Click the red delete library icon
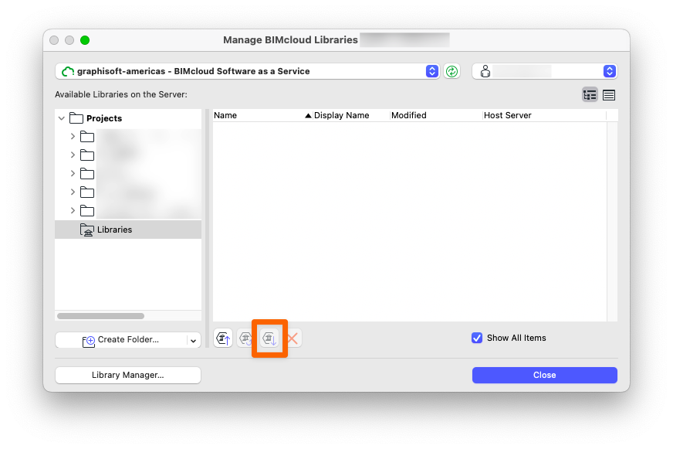 293,338
